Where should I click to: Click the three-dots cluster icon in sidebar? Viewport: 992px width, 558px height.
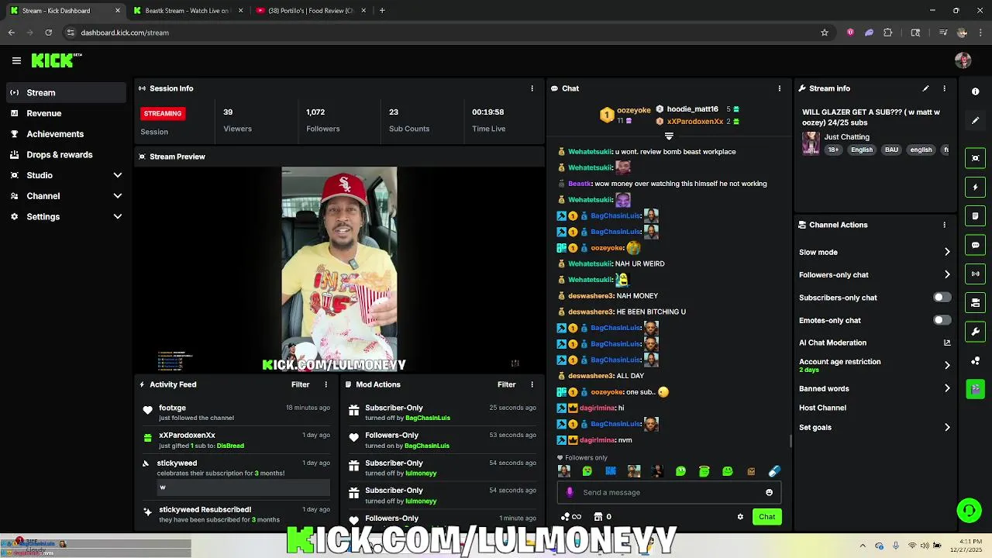pos(976,360)
